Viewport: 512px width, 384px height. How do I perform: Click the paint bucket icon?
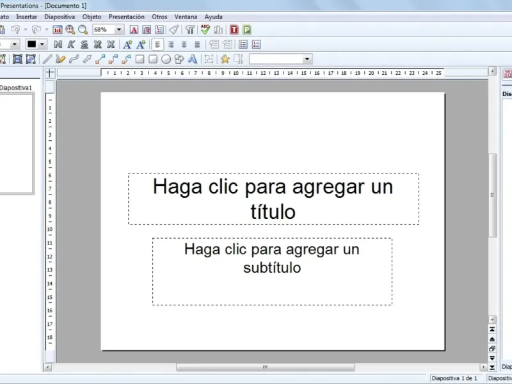[x=174, y=29]
